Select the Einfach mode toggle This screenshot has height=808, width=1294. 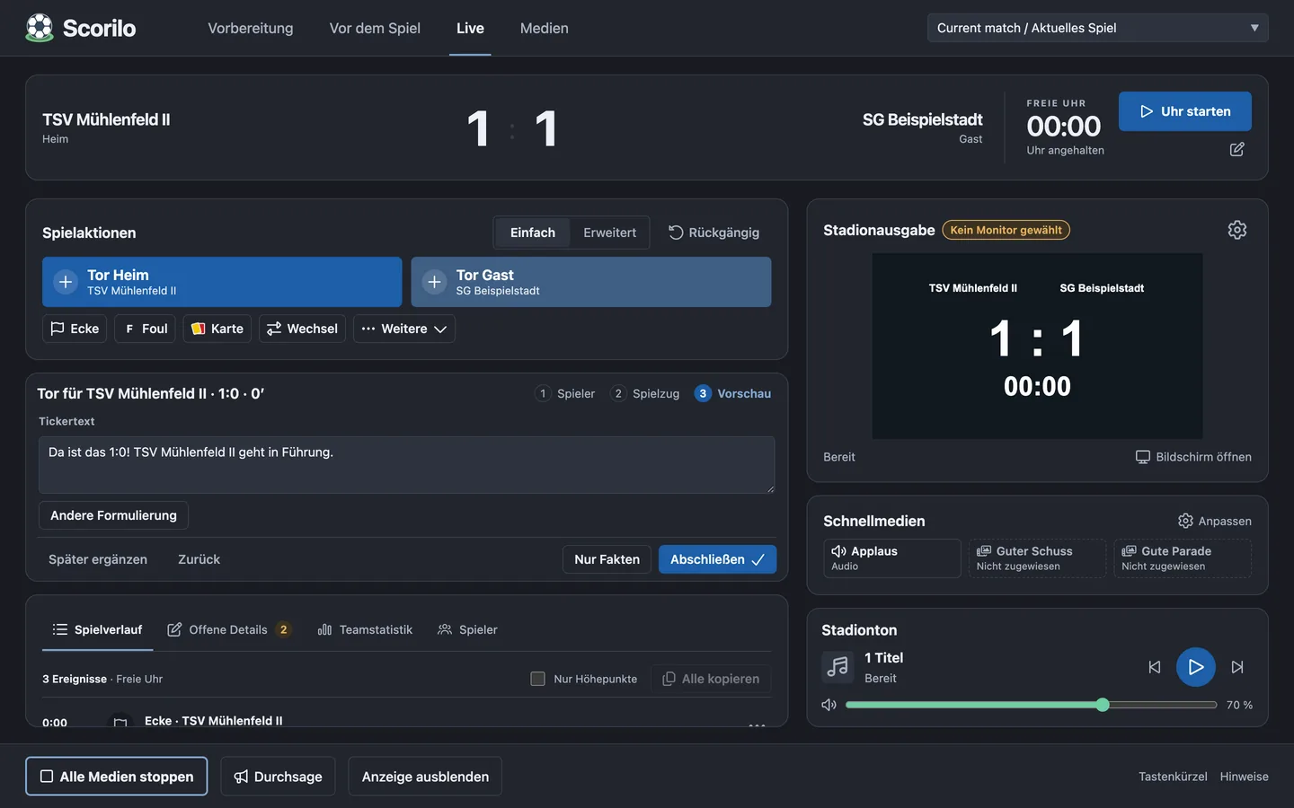coord(533,233)
